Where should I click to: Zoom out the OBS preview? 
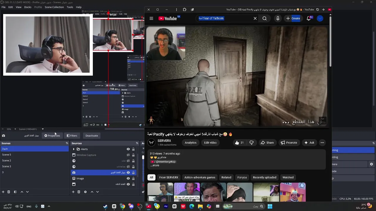(3, 129)
